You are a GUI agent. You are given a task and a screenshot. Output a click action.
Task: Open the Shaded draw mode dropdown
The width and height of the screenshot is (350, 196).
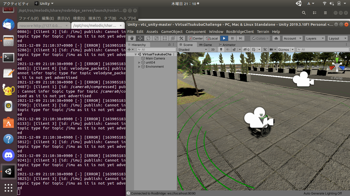point(193,50)
